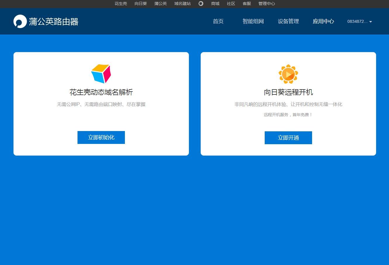
Task: Click the 蒲公英路由器 logo icon
Action: tap(20, 21)
